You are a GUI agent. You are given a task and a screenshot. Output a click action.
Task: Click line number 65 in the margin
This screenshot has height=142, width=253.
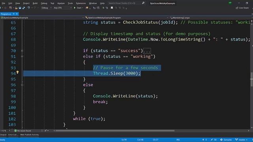coord(13,22)
